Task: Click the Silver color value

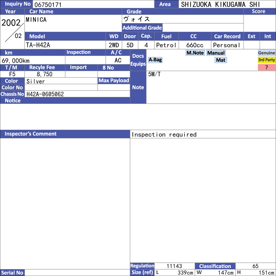Action: point(61,81)
